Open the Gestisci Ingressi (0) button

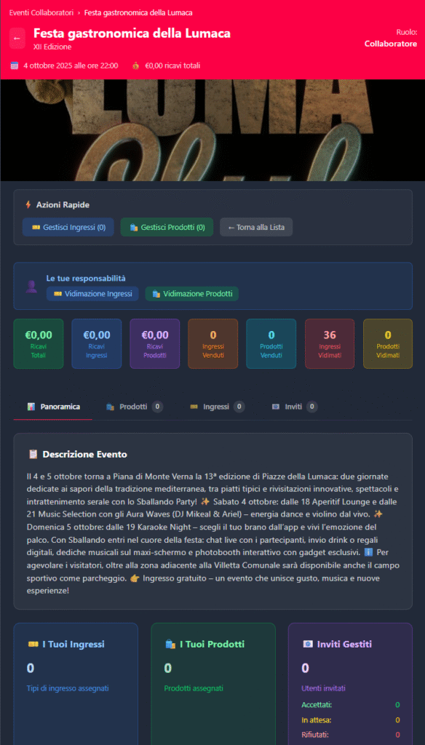point(68,227)
